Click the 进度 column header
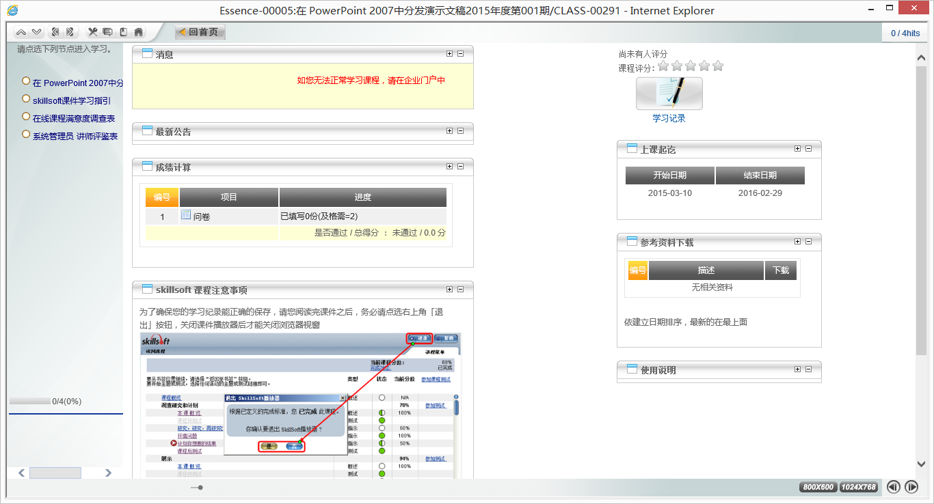Viewport: 934px width, 504px height. pos(363,197)
